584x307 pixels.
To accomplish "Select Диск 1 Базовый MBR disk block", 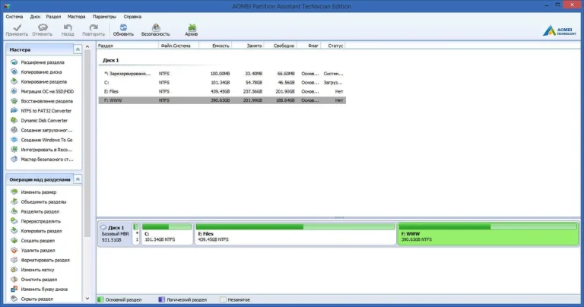I will pos(115,234).
